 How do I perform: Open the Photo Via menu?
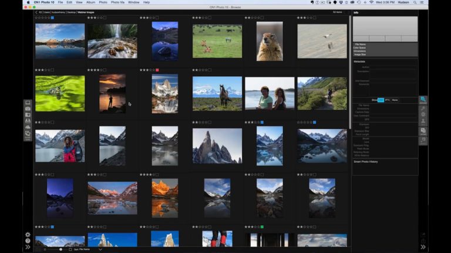(117, 2)
